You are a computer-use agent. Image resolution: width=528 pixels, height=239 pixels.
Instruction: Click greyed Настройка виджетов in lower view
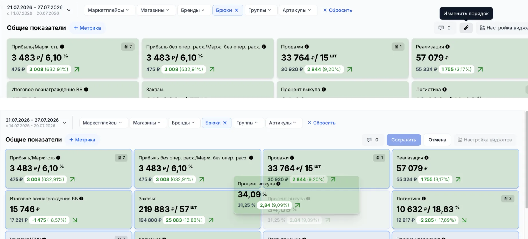tap(484, 140)
